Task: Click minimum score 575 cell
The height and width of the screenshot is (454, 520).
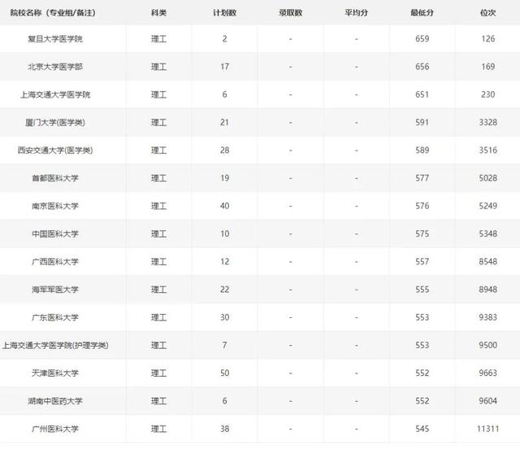Action: 422,234
